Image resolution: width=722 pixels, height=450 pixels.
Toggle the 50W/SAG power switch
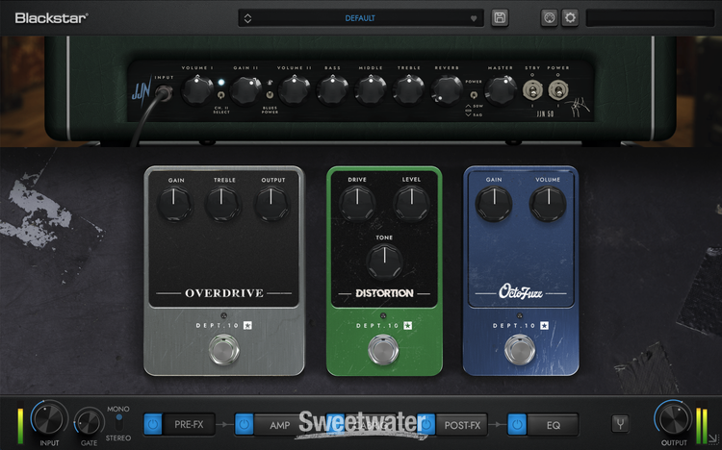coord(474,95)
